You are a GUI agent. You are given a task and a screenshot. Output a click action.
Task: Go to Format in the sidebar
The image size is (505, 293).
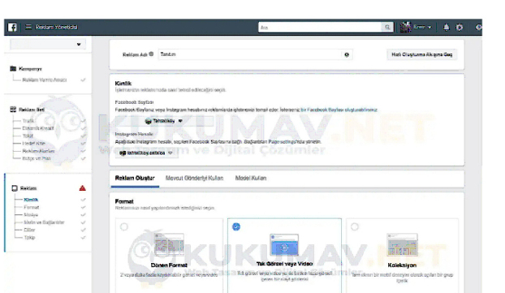(x=31, y=207)
